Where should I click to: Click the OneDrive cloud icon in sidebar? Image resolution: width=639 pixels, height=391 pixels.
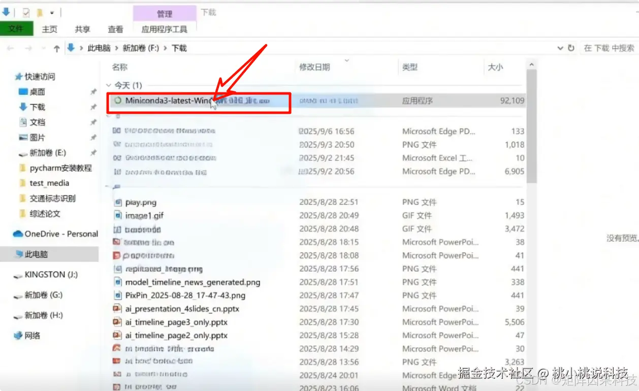(18, 234)
